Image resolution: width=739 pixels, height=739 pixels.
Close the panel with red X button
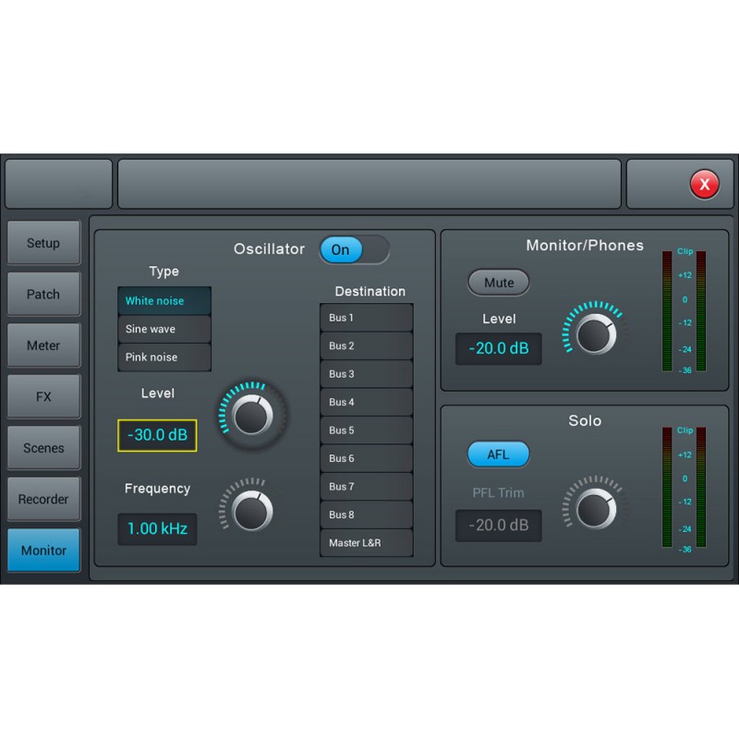(x=704, y=185)
